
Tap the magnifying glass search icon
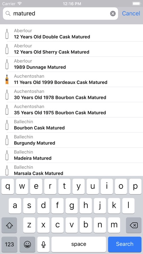[8, 14]
